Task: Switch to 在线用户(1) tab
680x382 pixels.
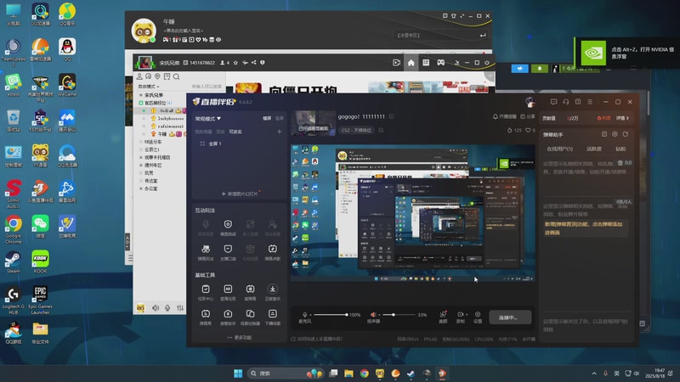Action: (x=559, y=149)
